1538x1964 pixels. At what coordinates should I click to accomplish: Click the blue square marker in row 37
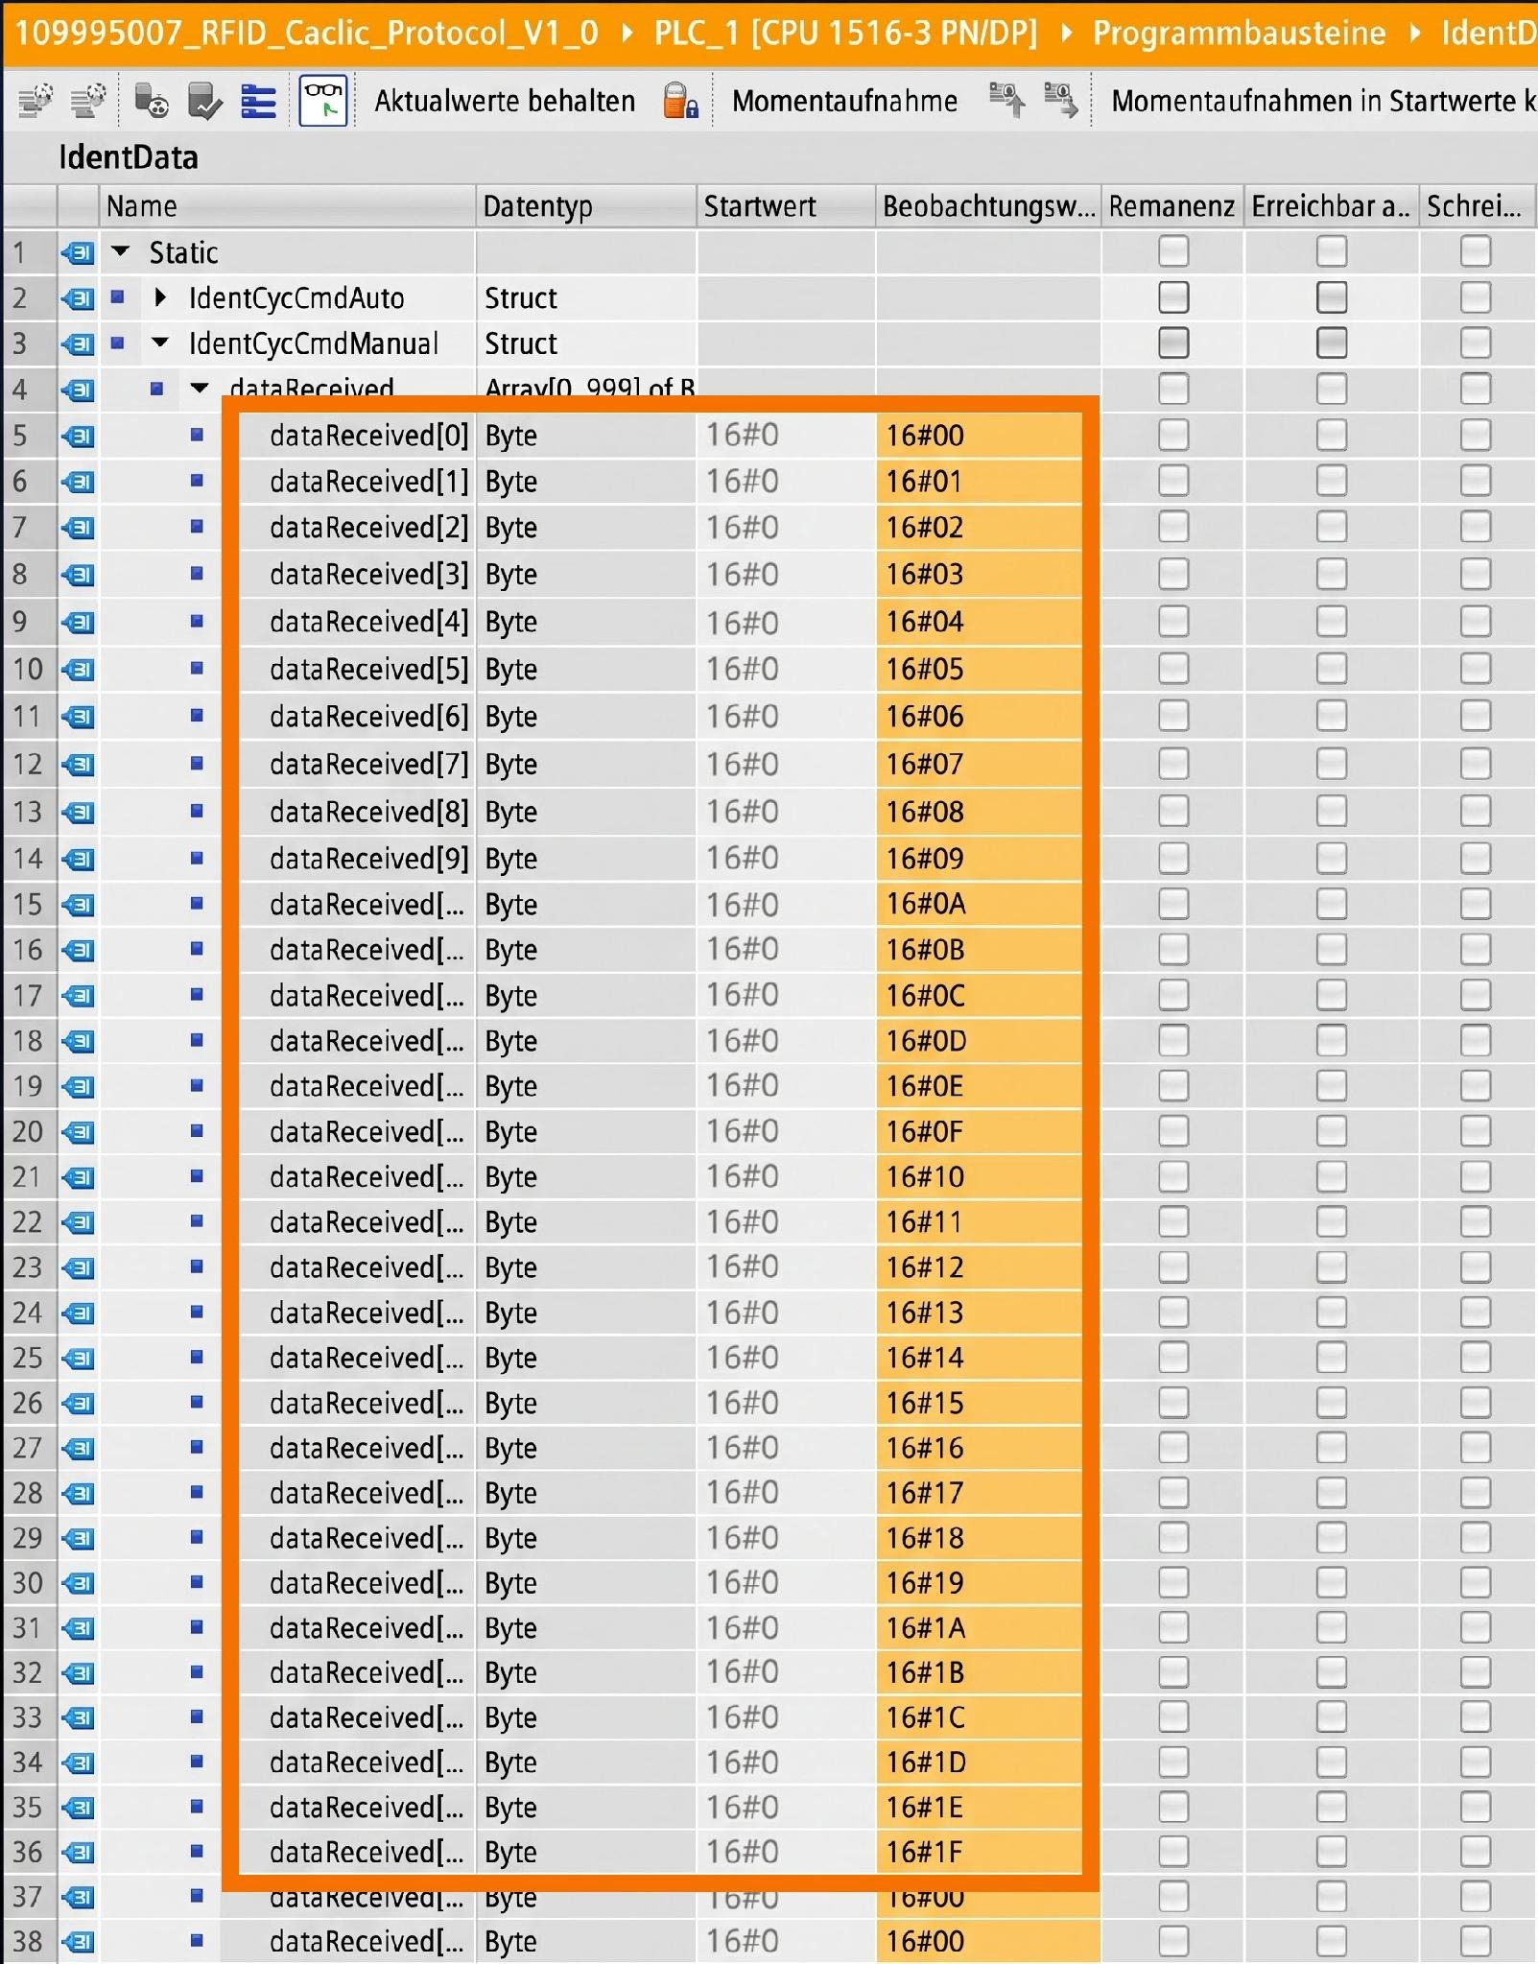(197, 1895)
